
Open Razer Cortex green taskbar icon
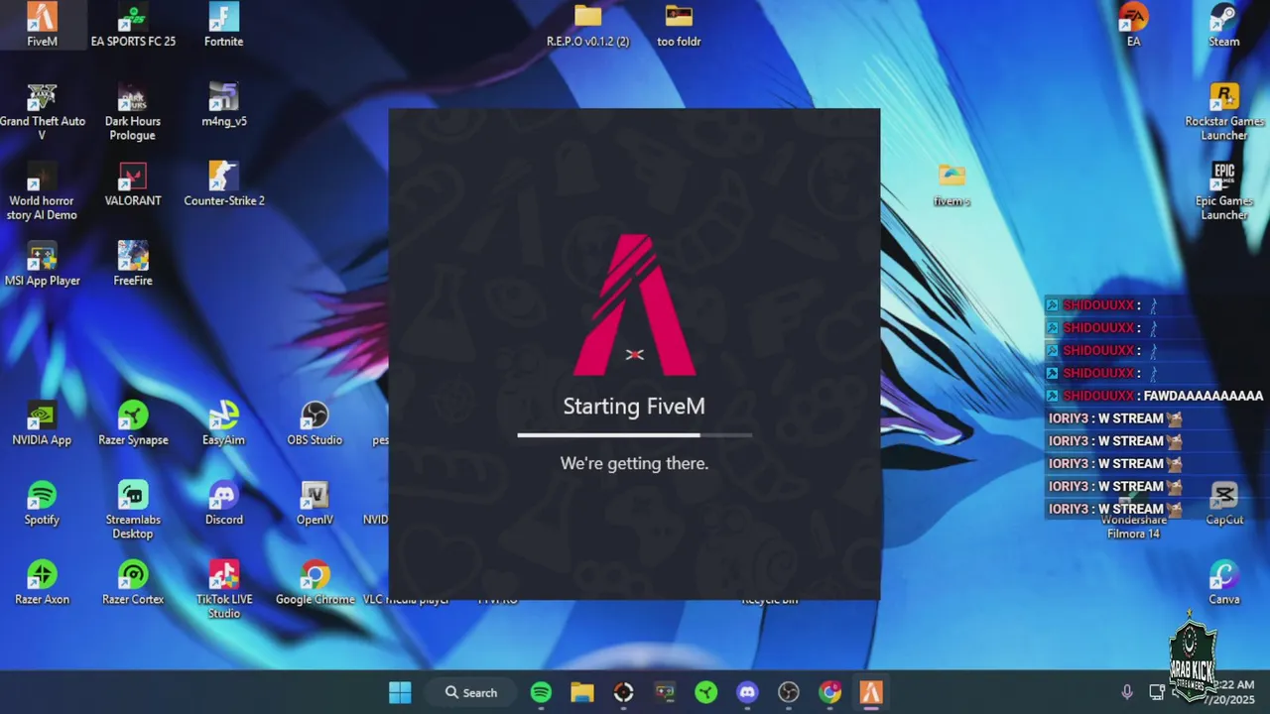[x=705, y=692]
